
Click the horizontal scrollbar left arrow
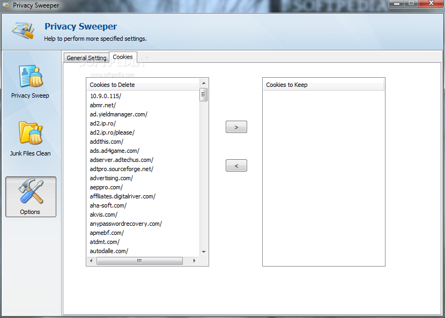pos(91,261)
